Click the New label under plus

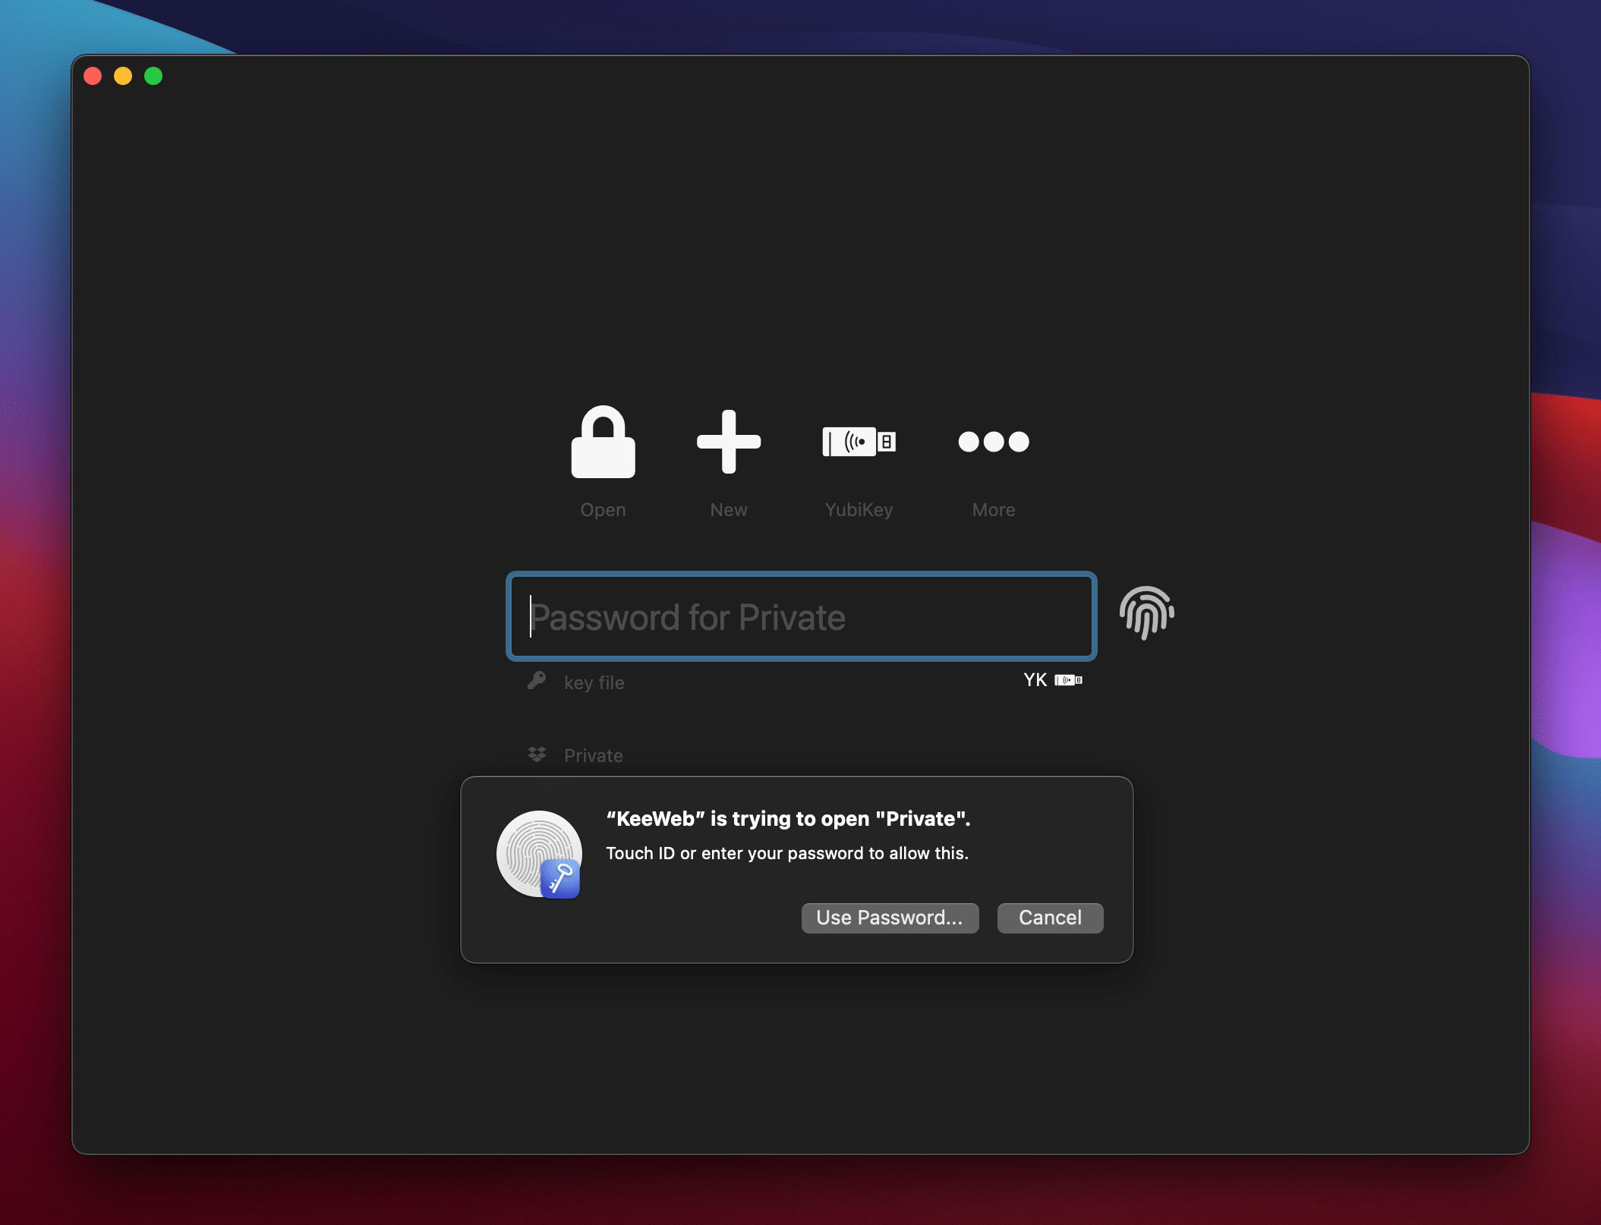pyautogui.click(x=729, y=510)
